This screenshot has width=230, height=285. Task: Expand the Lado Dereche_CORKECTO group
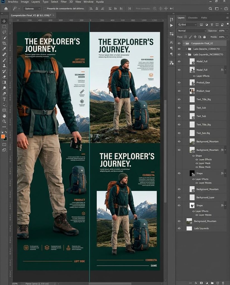(186, 49)
